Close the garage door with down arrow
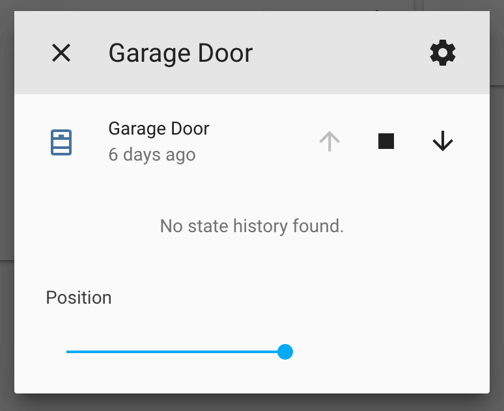The height and width of the screenshot is (411, 504). pyautogui.click(x=443, y=141)
